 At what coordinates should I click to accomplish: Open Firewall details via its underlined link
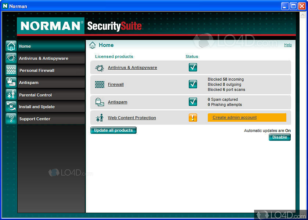[x=116, y=84]
